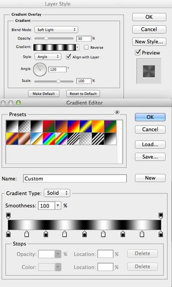Image resolution: width=172 pixels, height=287 pixels.
Task: Click the gradient bar in Gradient Editor
Action: click(x=84, y=225)
